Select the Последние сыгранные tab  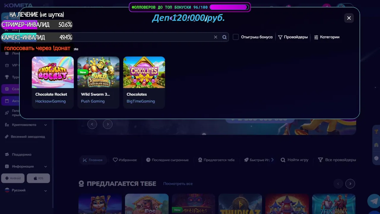[167, 160]
